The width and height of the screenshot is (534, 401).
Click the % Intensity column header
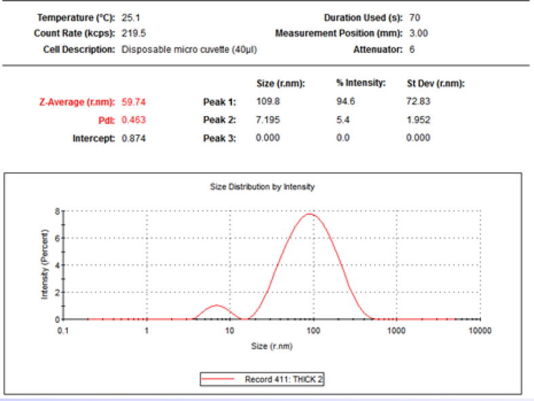(x=360, y=83)
